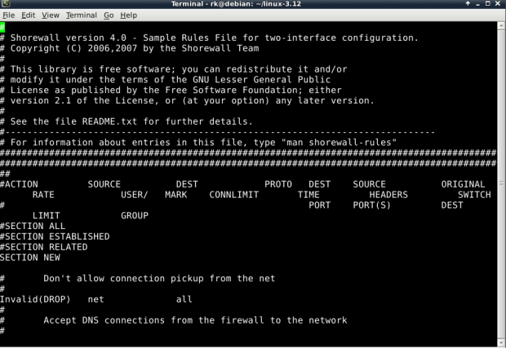The height and width of the screenshot is (348, 506).
Task: Click the quoted text 'man shorewall-rules'
Action: tap(339, 143)
